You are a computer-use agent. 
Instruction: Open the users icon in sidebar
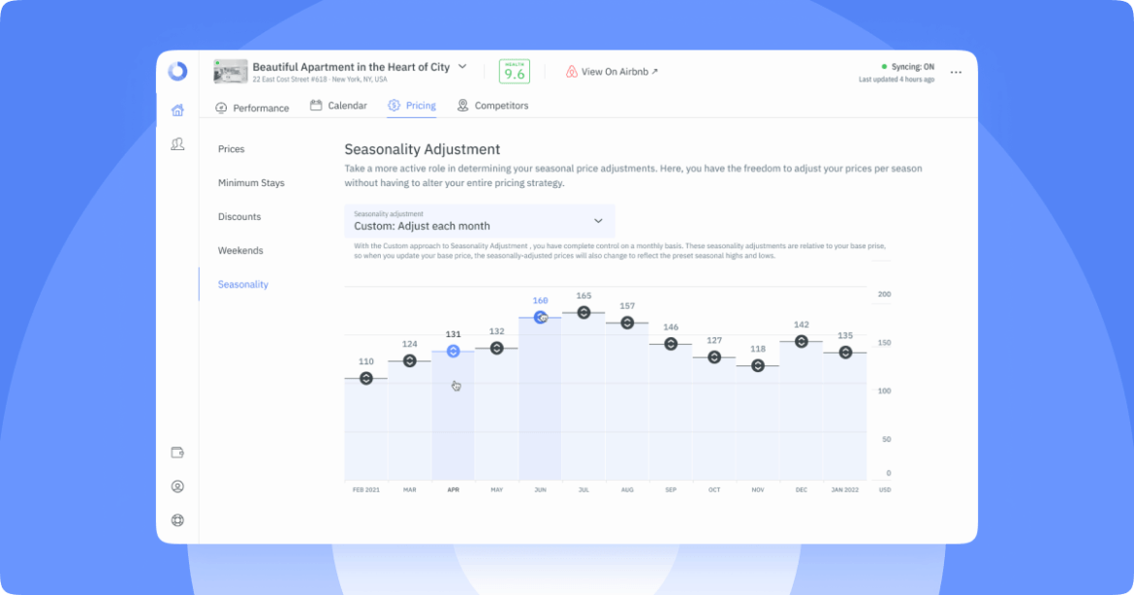tap(177, 144)
